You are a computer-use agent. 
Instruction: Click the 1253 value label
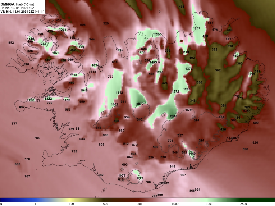pyautogui.click(x=142, y=52)
